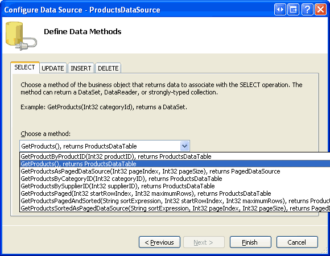Switch to the UPDATE tab
This screenshot has height=256, width=330.
coord(53,68)
